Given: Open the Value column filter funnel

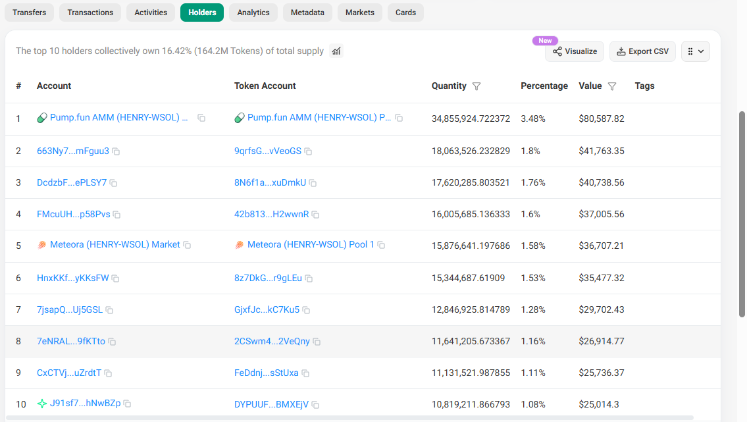Looking at the screenshot, I should [x=613, y=86].
